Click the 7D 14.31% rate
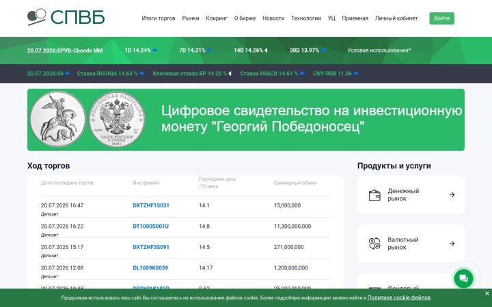 click(x=192, y=50)
